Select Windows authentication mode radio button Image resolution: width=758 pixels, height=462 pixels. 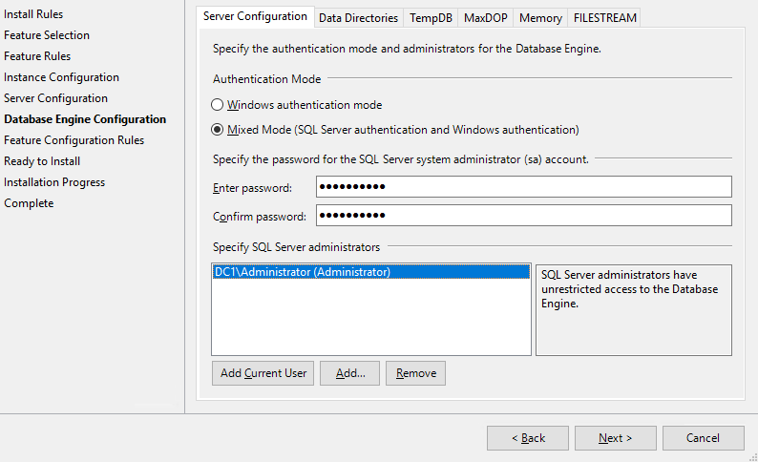(217, 105)
